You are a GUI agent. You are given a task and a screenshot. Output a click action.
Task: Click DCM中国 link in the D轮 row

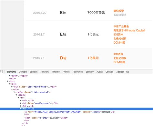tap(119, 62)
